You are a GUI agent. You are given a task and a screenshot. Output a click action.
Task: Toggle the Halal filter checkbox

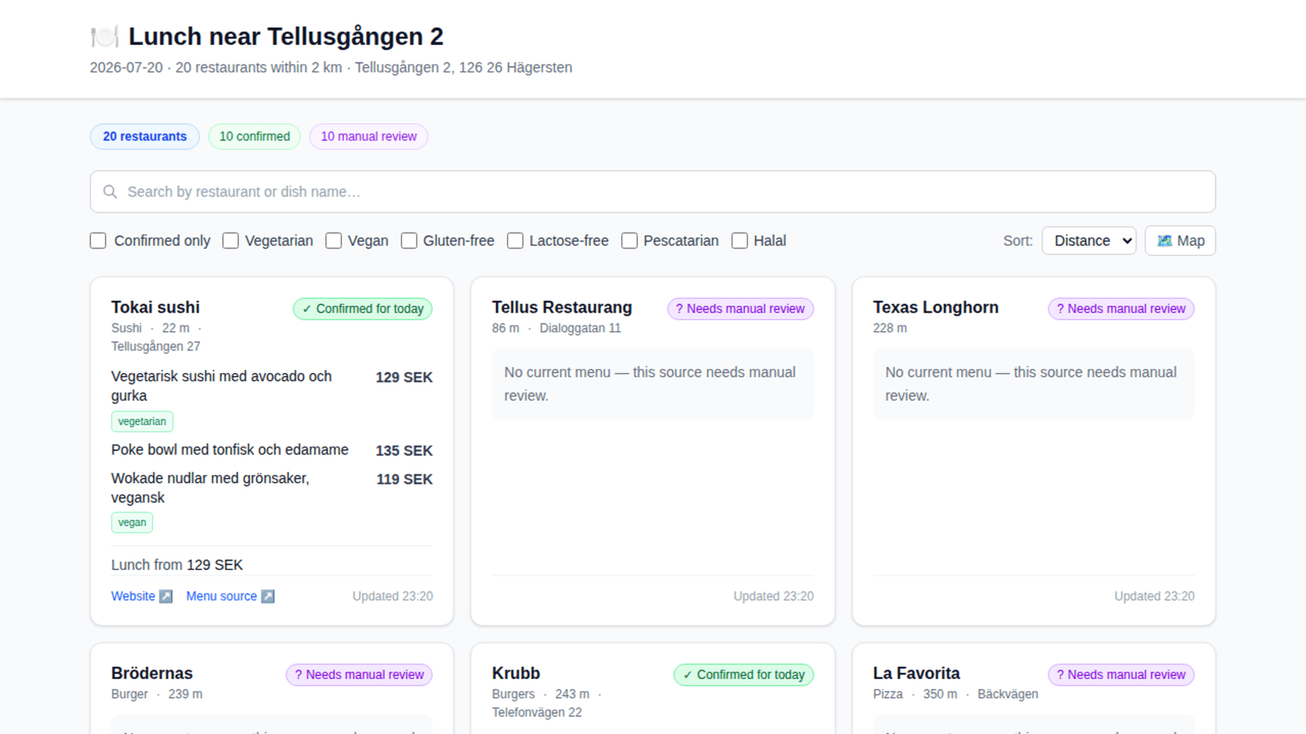click(739, 241)
